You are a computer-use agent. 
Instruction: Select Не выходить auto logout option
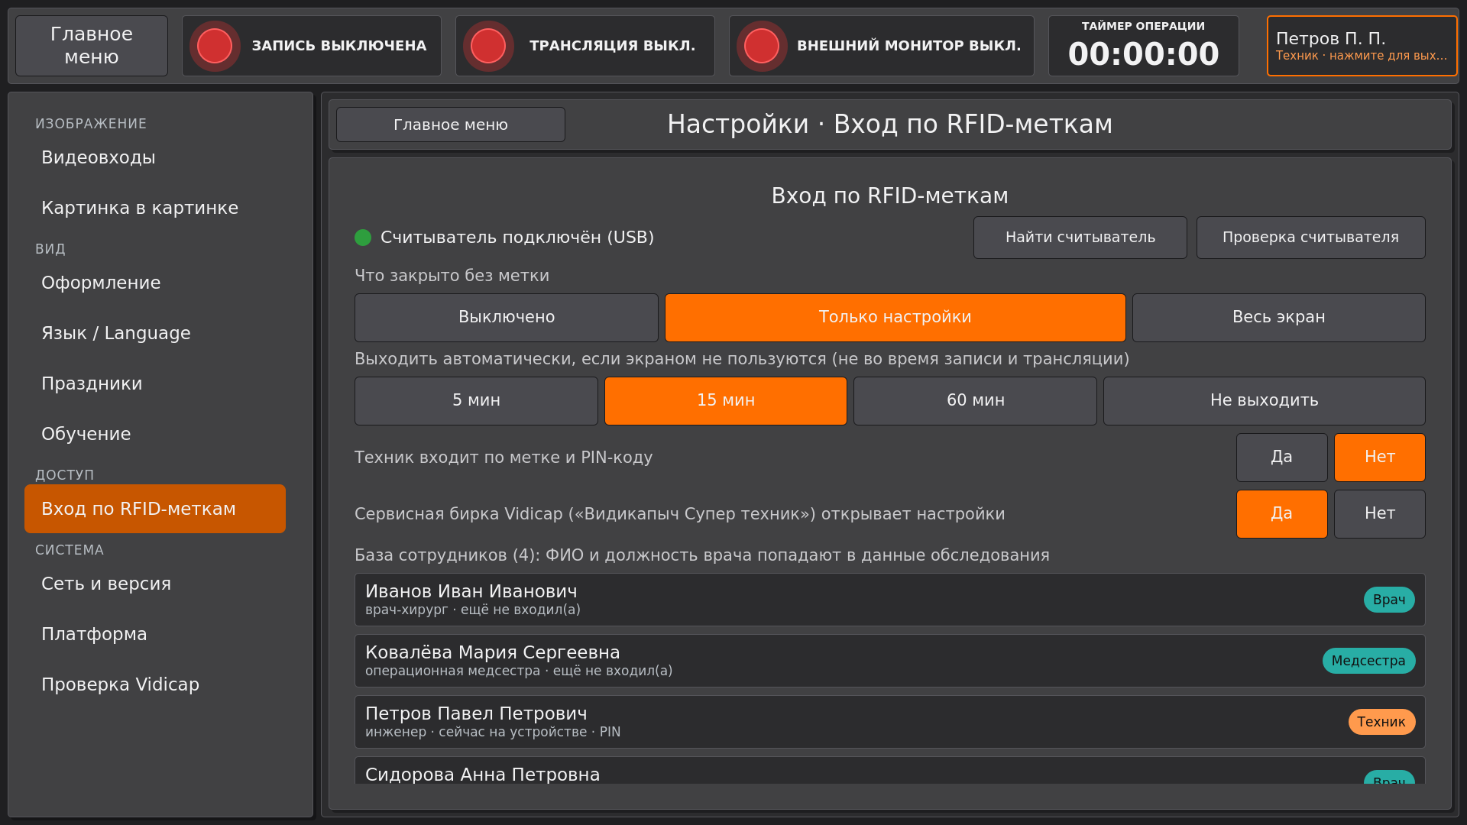(x=1265, y=401)
